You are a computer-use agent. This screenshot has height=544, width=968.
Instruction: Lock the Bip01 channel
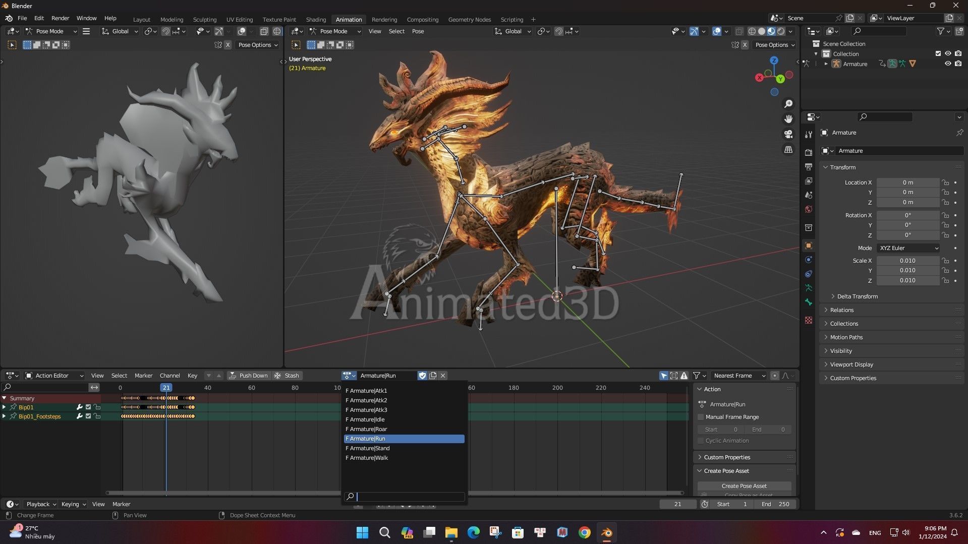click(97, 407)
